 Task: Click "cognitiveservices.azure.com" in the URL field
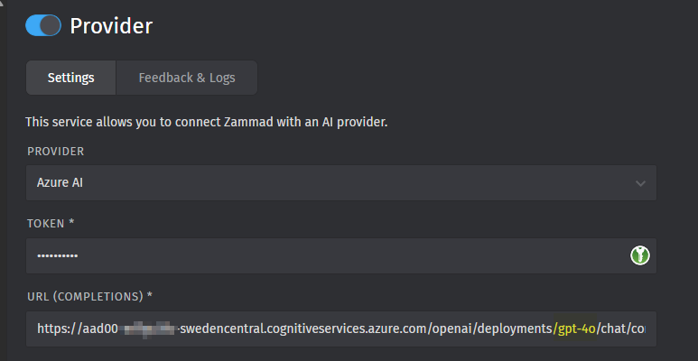(348, 329)
